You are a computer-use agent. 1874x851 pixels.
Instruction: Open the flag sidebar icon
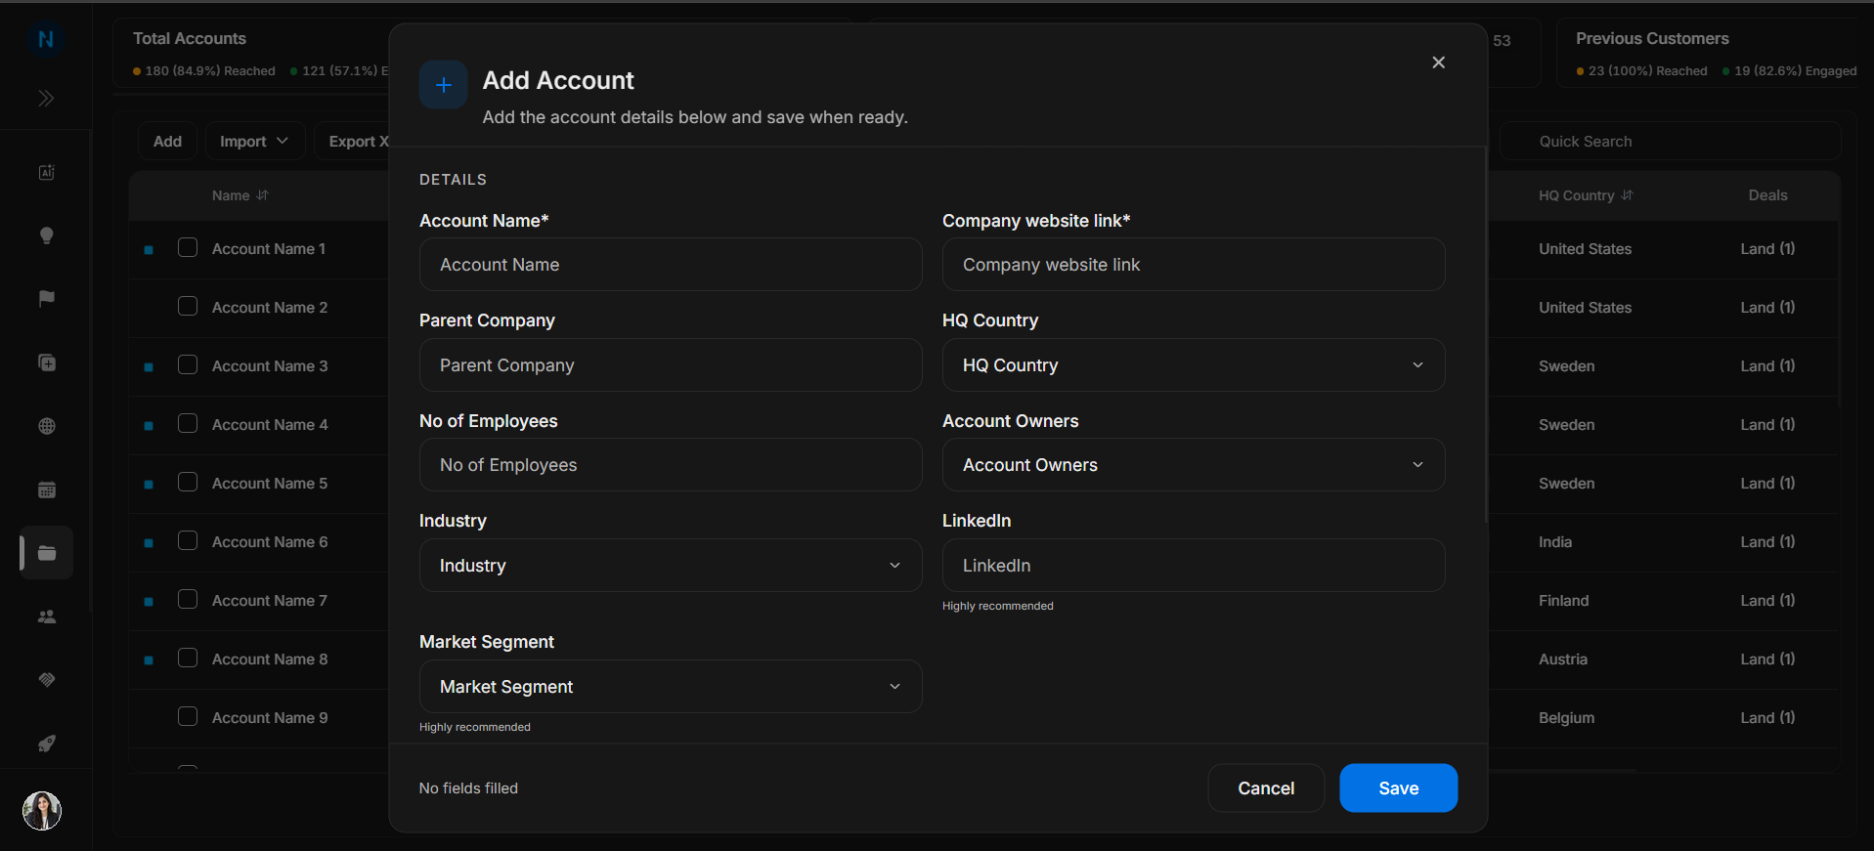pos(46,299)
